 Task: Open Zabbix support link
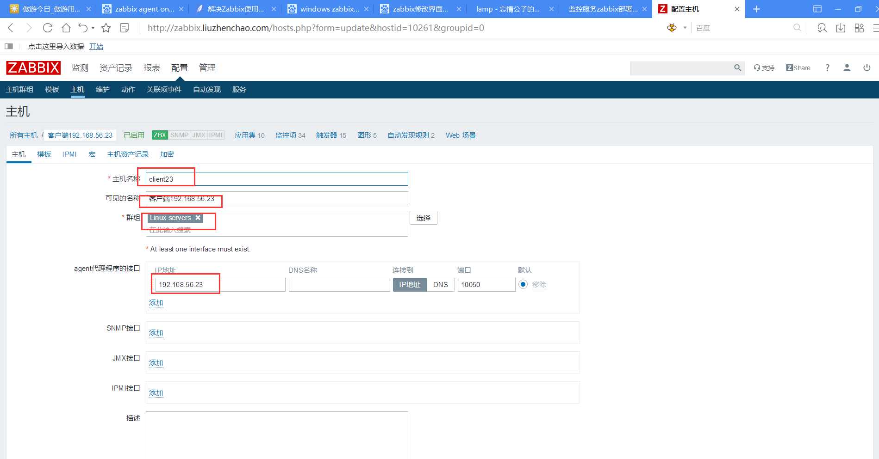764,68
